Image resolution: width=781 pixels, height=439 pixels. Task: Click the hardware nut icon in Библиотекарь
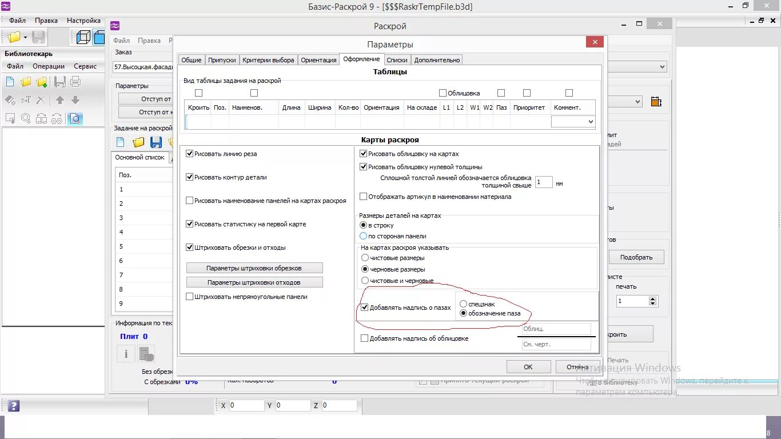click(26, 118)
